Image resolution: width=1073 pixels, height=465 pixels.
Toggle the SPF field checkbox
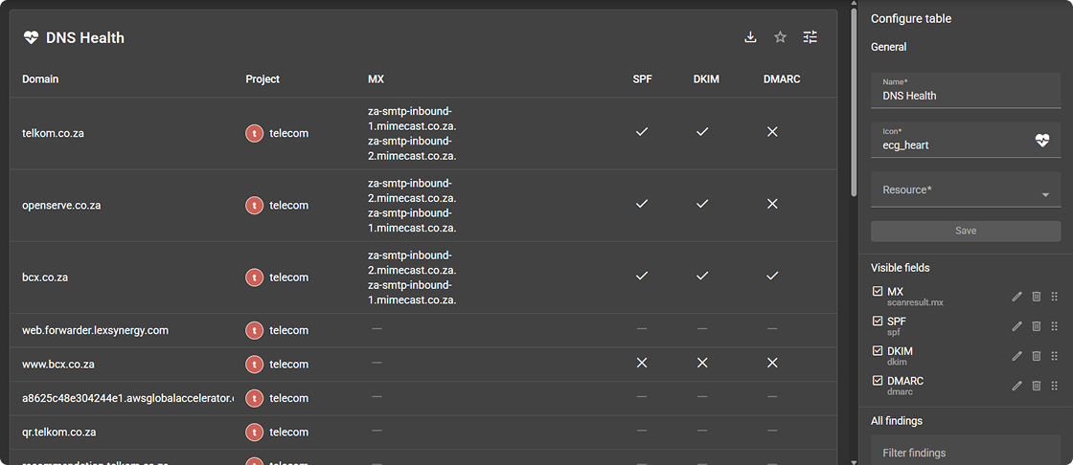coord(878,321)
